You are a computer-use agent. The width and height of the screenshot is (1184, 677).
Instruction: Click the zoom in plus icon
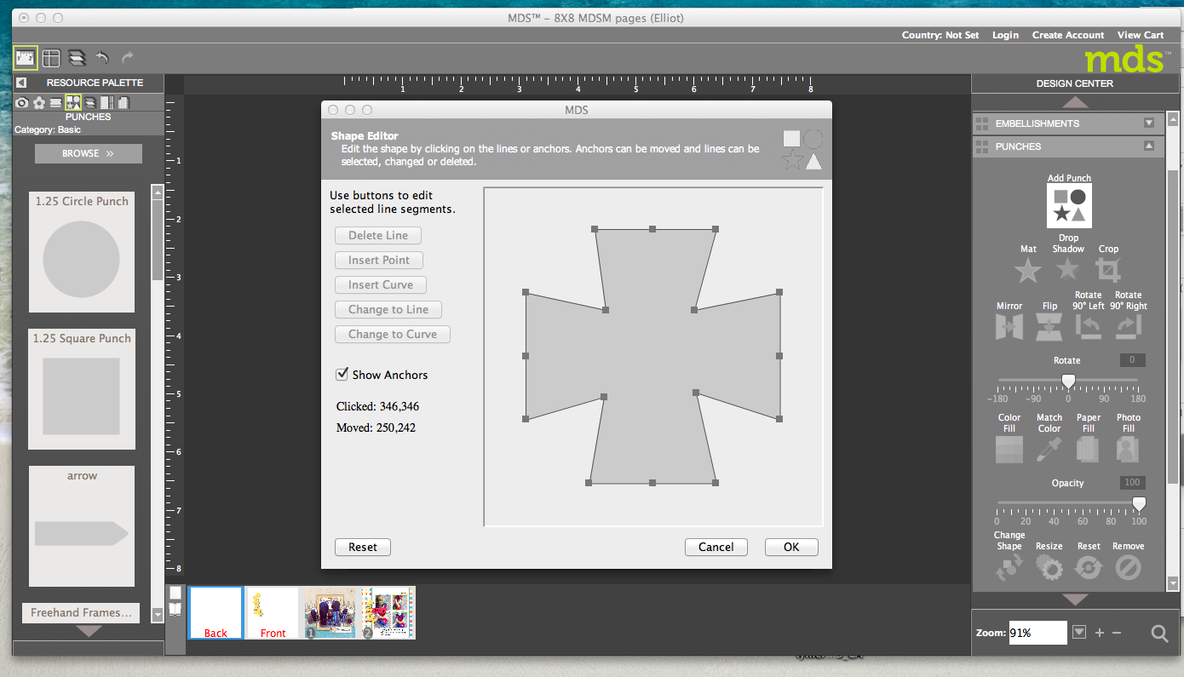tap(1100, 633)
